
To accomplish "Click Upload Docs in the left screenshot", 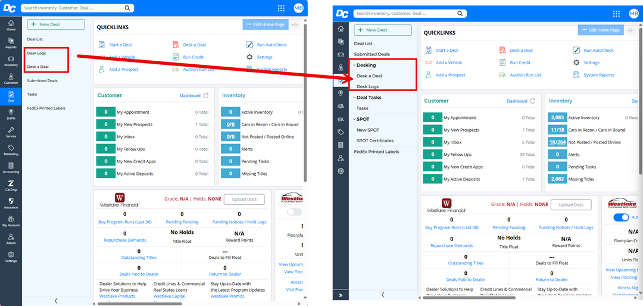I will [x=245, y=199].
